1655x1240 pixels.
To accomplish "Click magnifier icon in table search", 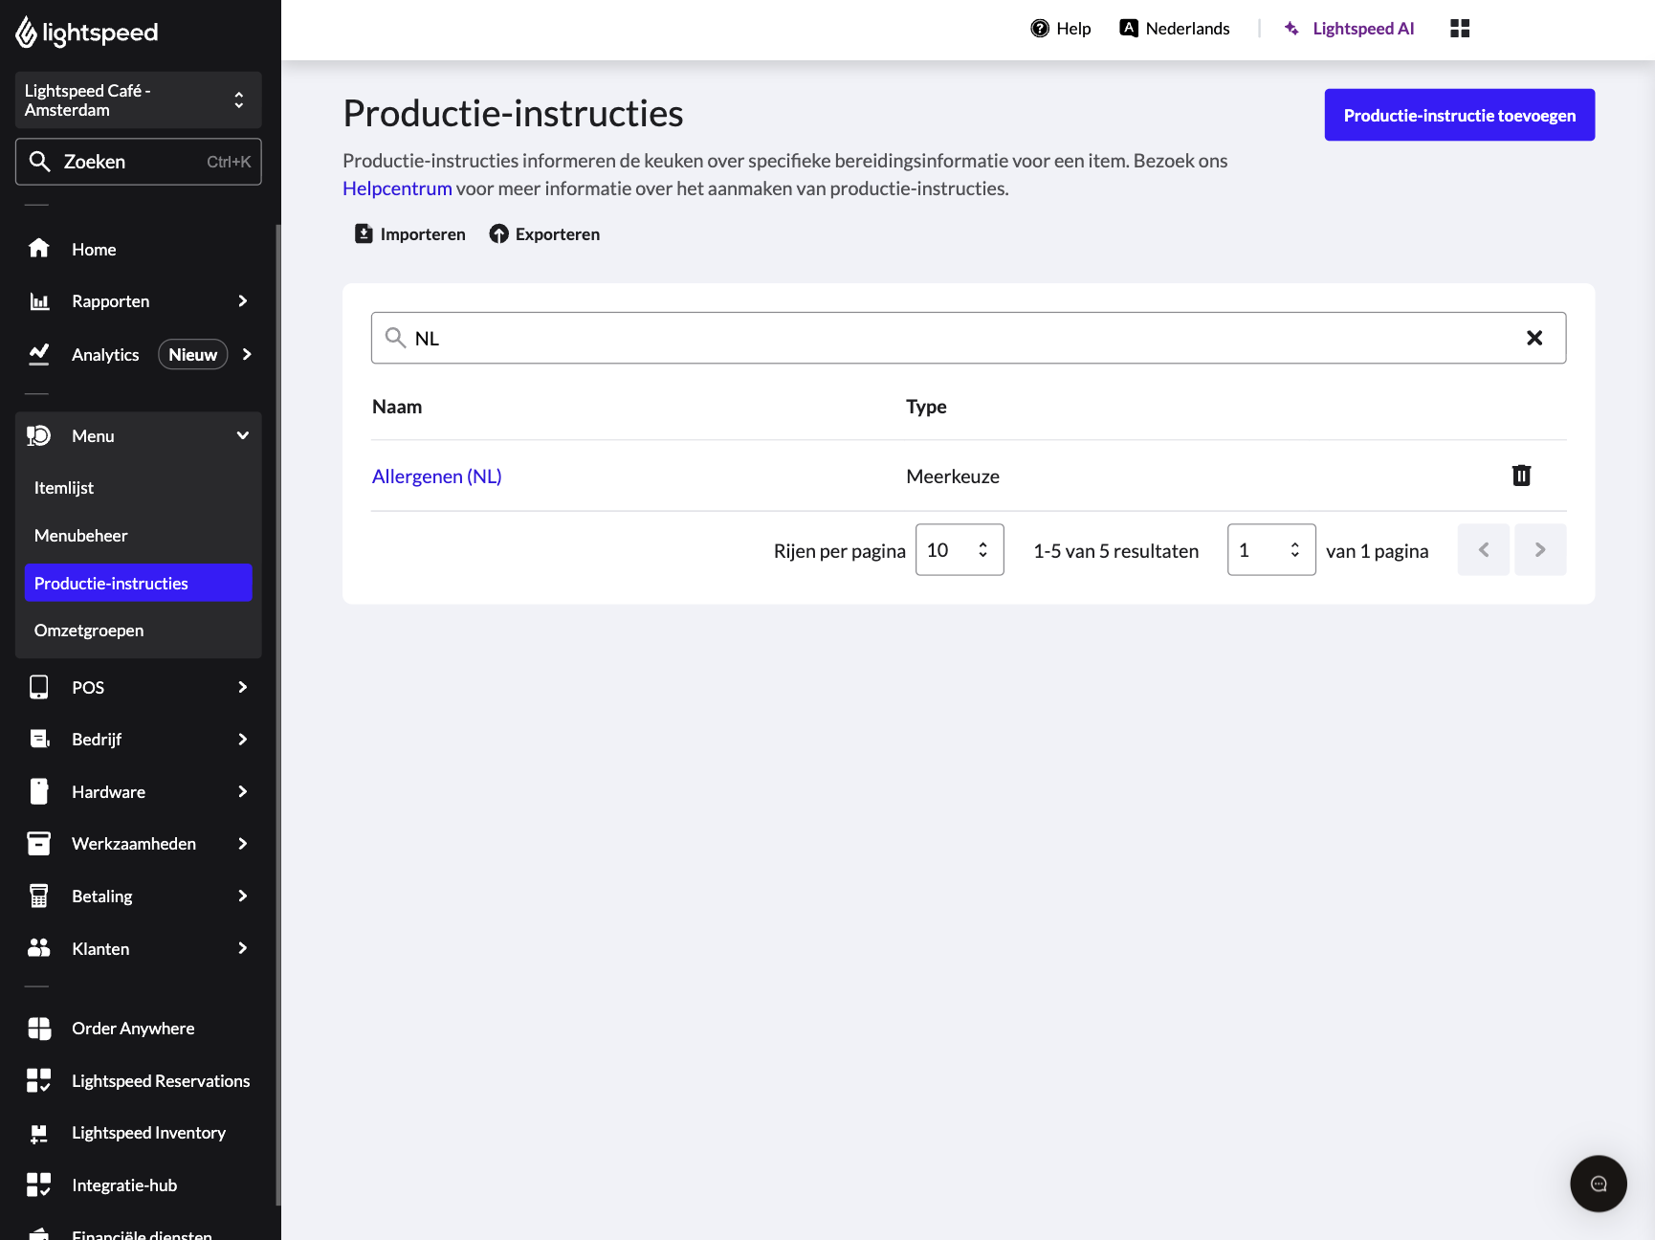I will (395, 337).
